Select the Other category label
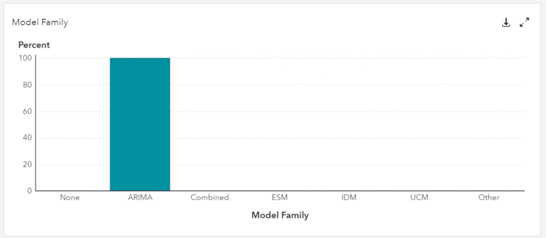546x238 pixels. coord(489,198)
